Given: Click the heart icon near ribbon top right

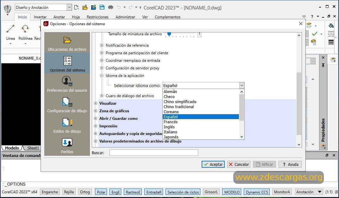Looking at the screenshot, I should (304, 17).
